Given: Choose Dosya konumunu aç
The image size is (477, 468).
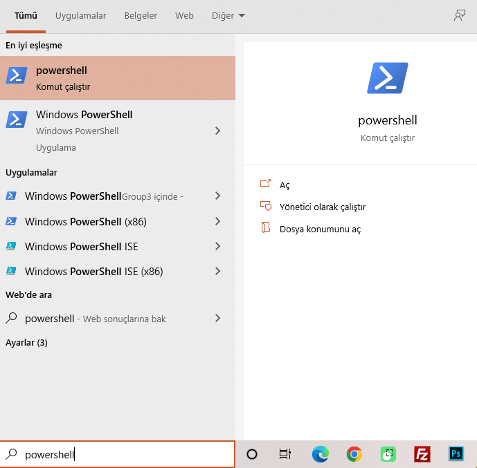Looking at the screenshot, I should pyautogui.click(x=320, y=230).
